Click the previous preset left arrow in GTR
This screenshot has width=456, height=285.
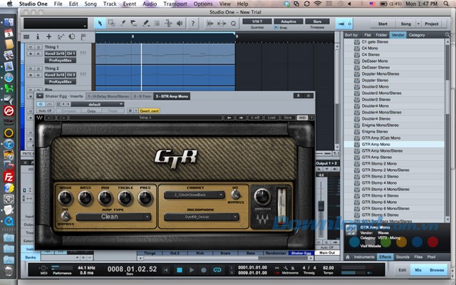click(229, 118)
